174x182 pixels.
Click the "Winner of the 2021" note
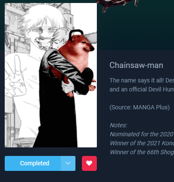(142, 143)
